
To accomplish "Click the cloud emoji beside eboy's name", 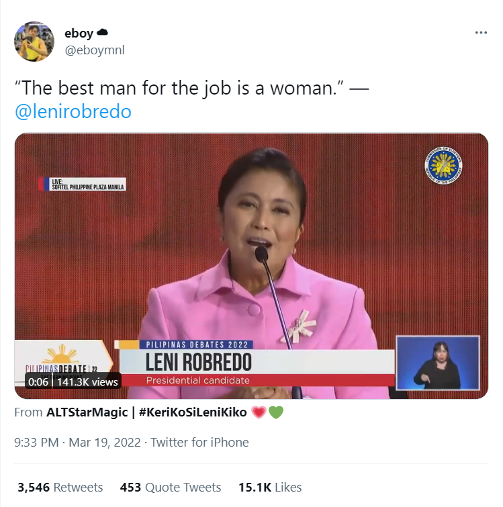I will point(102,32).
